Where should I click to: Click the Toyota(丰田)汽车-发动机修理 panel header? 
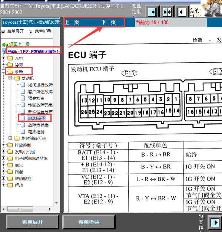[x=31, y=23]
